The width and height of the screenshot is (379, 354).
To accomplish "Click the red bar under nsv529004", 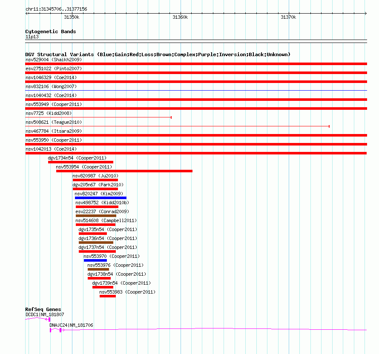I will click(x=196, y=64).
